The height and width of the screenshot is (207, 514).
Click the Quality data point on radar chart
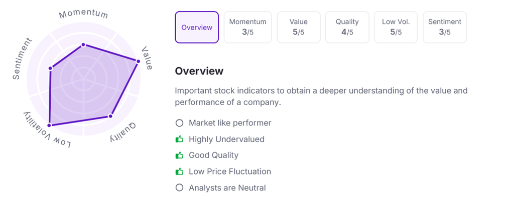click(x=110, y=116)
